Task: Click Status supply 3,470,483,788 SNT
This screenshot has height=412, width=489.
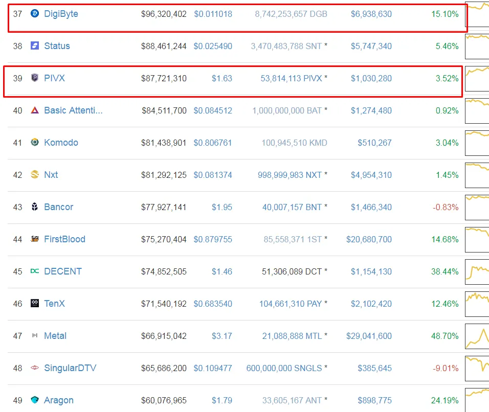Action: (286, 46)
